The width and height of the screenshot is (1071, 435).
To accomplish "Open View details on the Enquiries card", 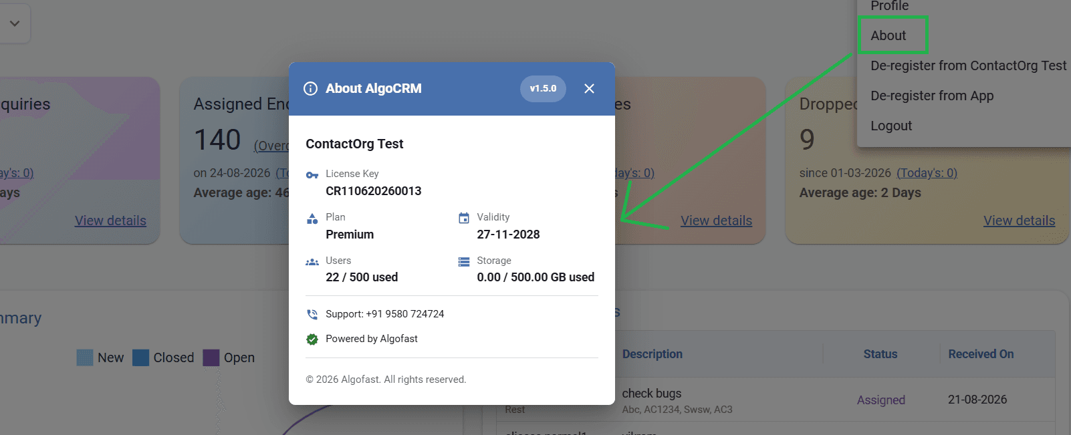I will tap(110, 221).
